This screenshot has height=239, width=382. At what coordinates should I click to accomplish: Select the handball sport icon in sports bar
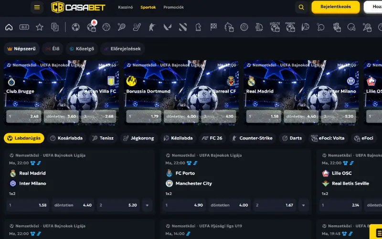click(x=306, y=27)
